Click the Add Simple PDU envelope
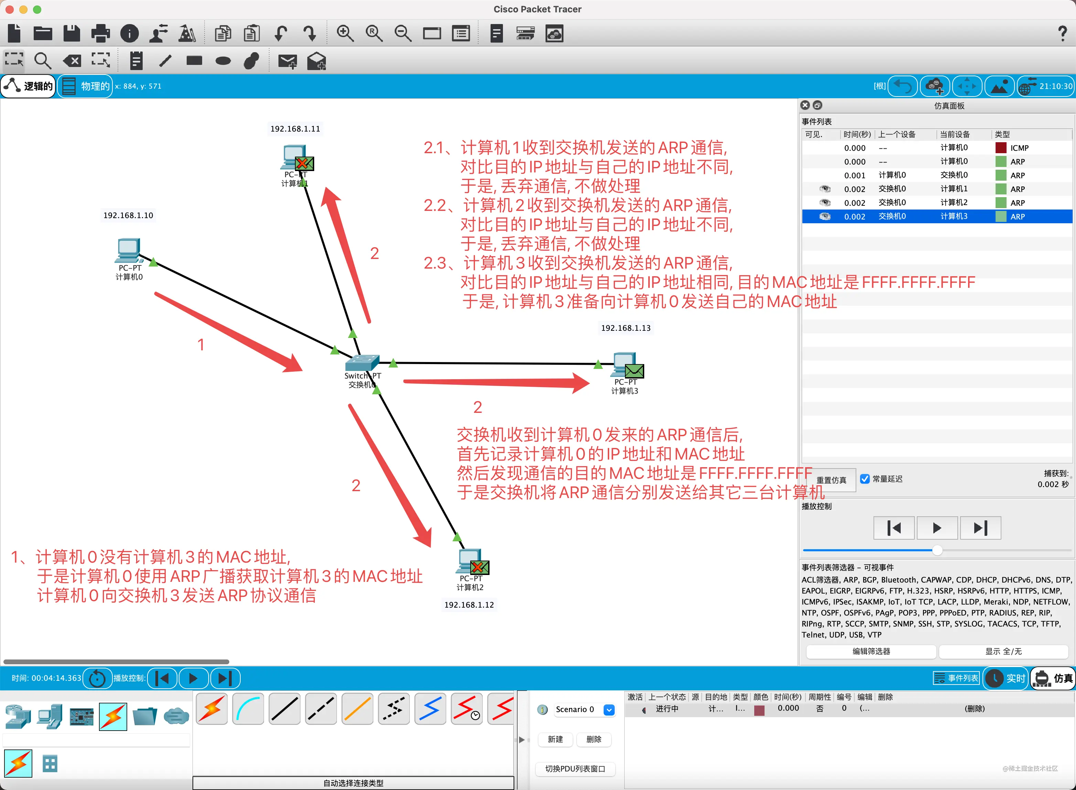Screen dimensions: 1076x790 (x=288, y=61)
